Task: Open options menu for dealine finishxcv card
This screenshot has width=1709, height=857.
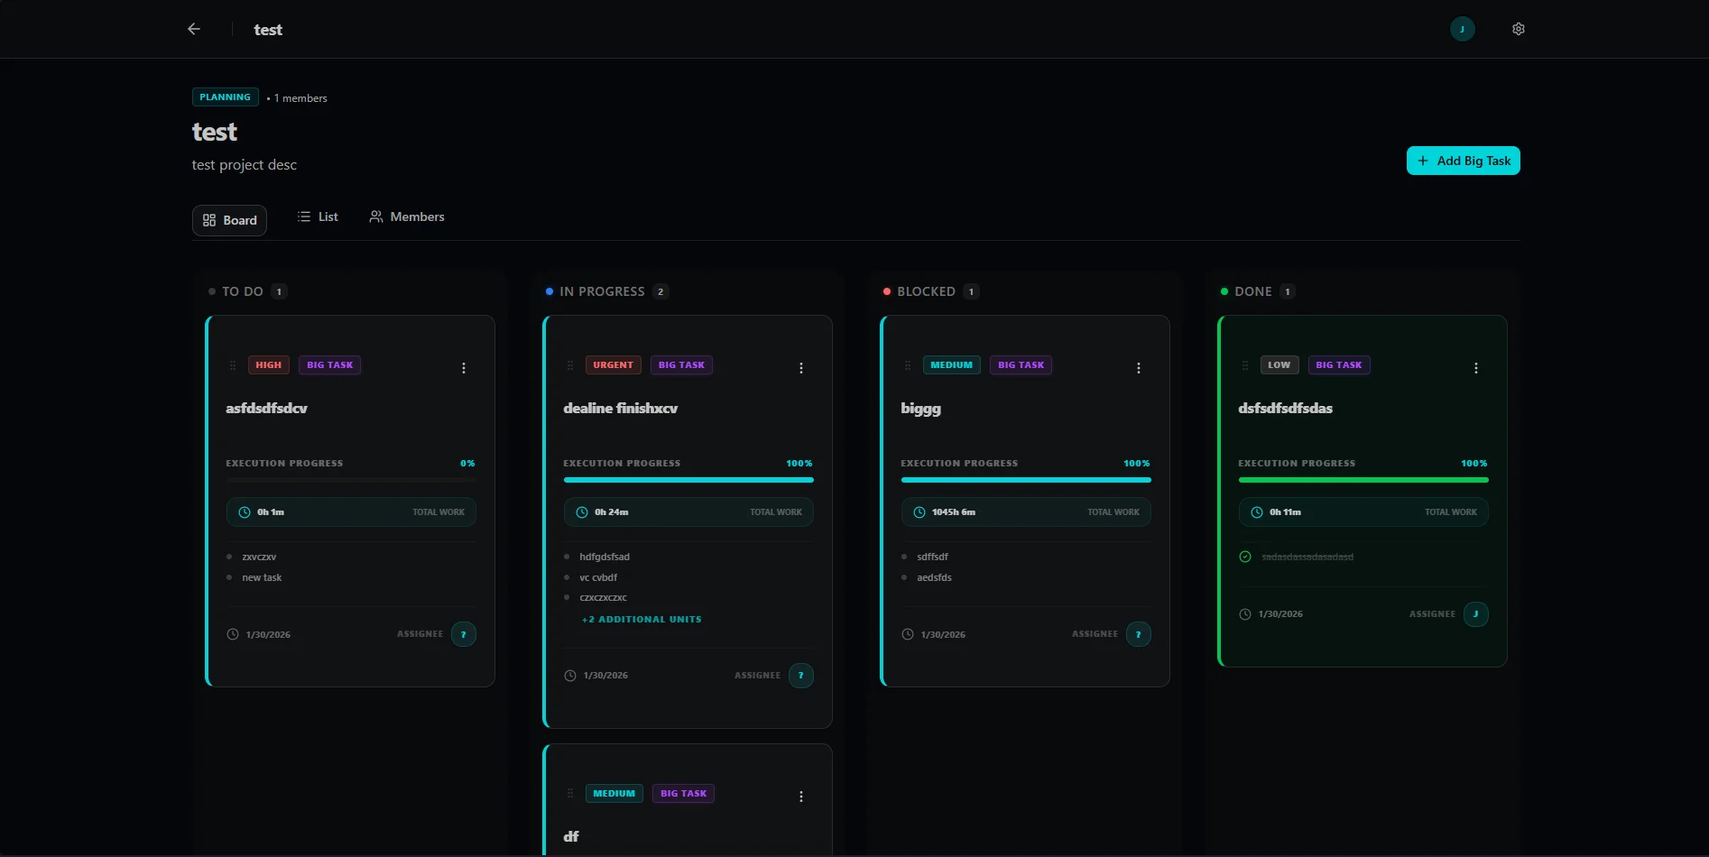Action: pos(801,368)
